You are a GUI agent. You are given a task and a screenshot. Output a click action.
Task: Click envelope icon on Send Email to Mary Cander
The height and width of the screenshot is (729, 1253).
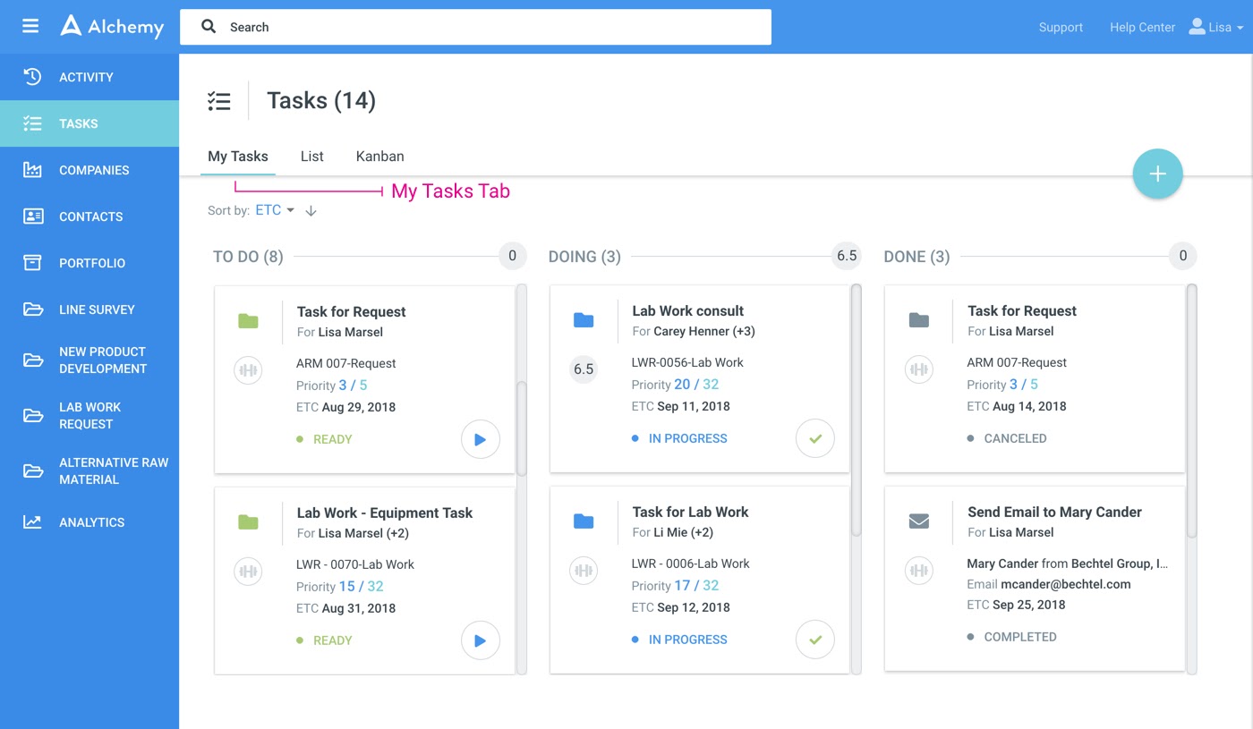coord(919,521)
